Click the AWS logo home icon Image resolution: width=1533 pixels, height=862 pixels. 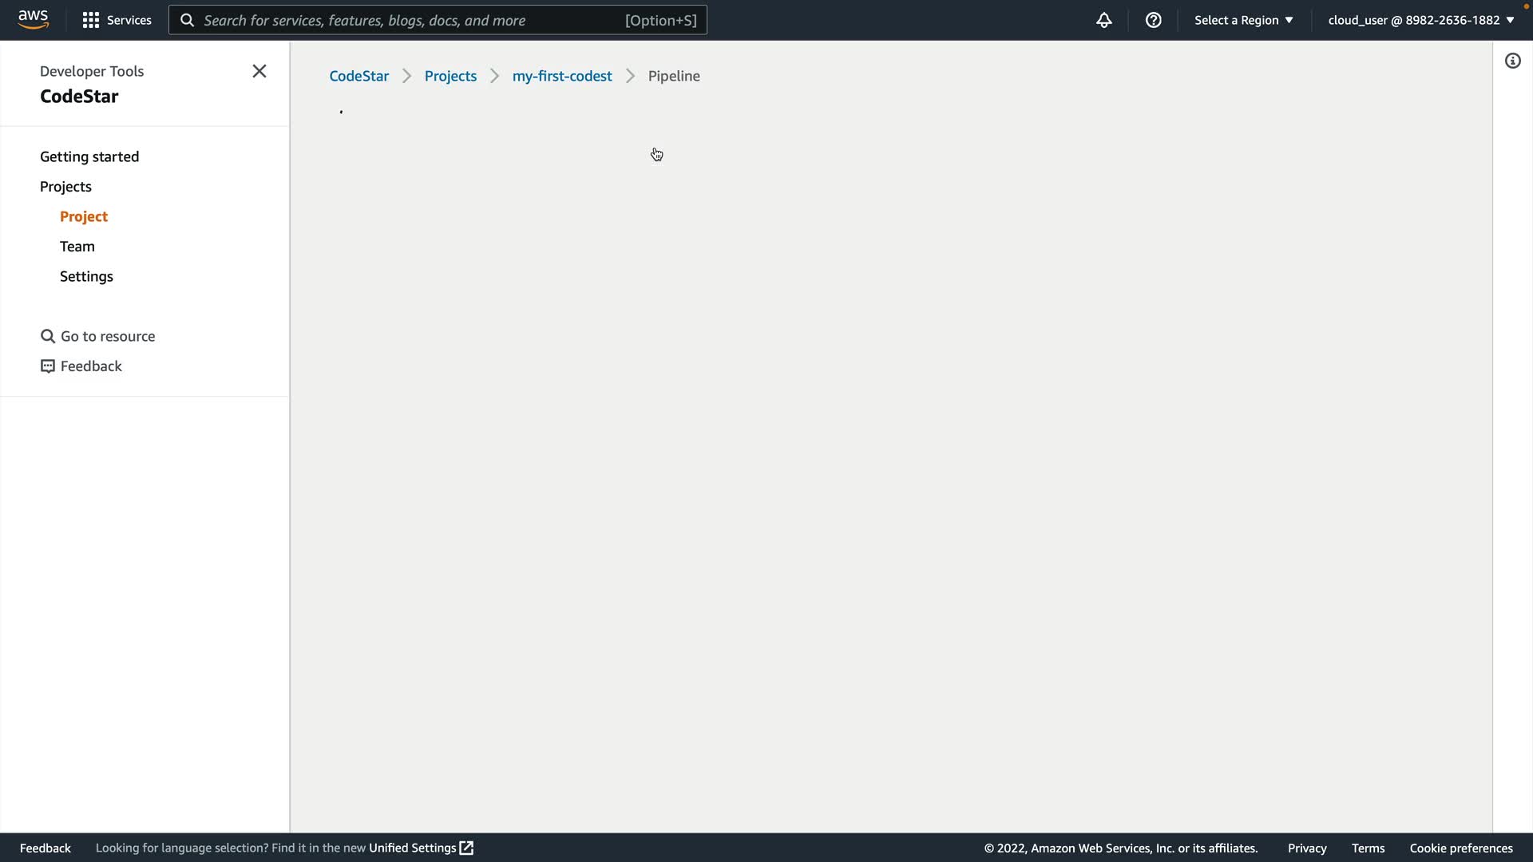tap(33, 19)
